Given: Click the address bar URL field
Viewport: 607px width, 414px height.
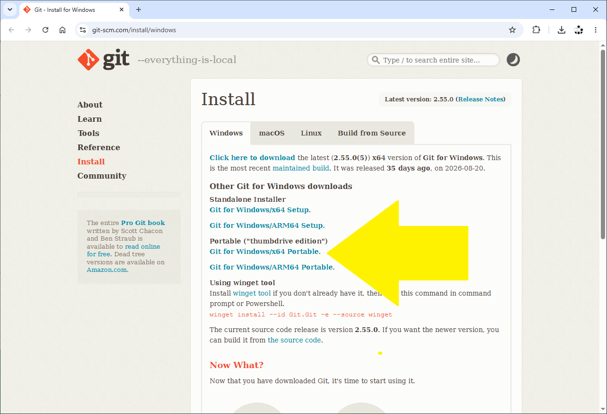Looking at the screenshot, I should tap(298, 30).
